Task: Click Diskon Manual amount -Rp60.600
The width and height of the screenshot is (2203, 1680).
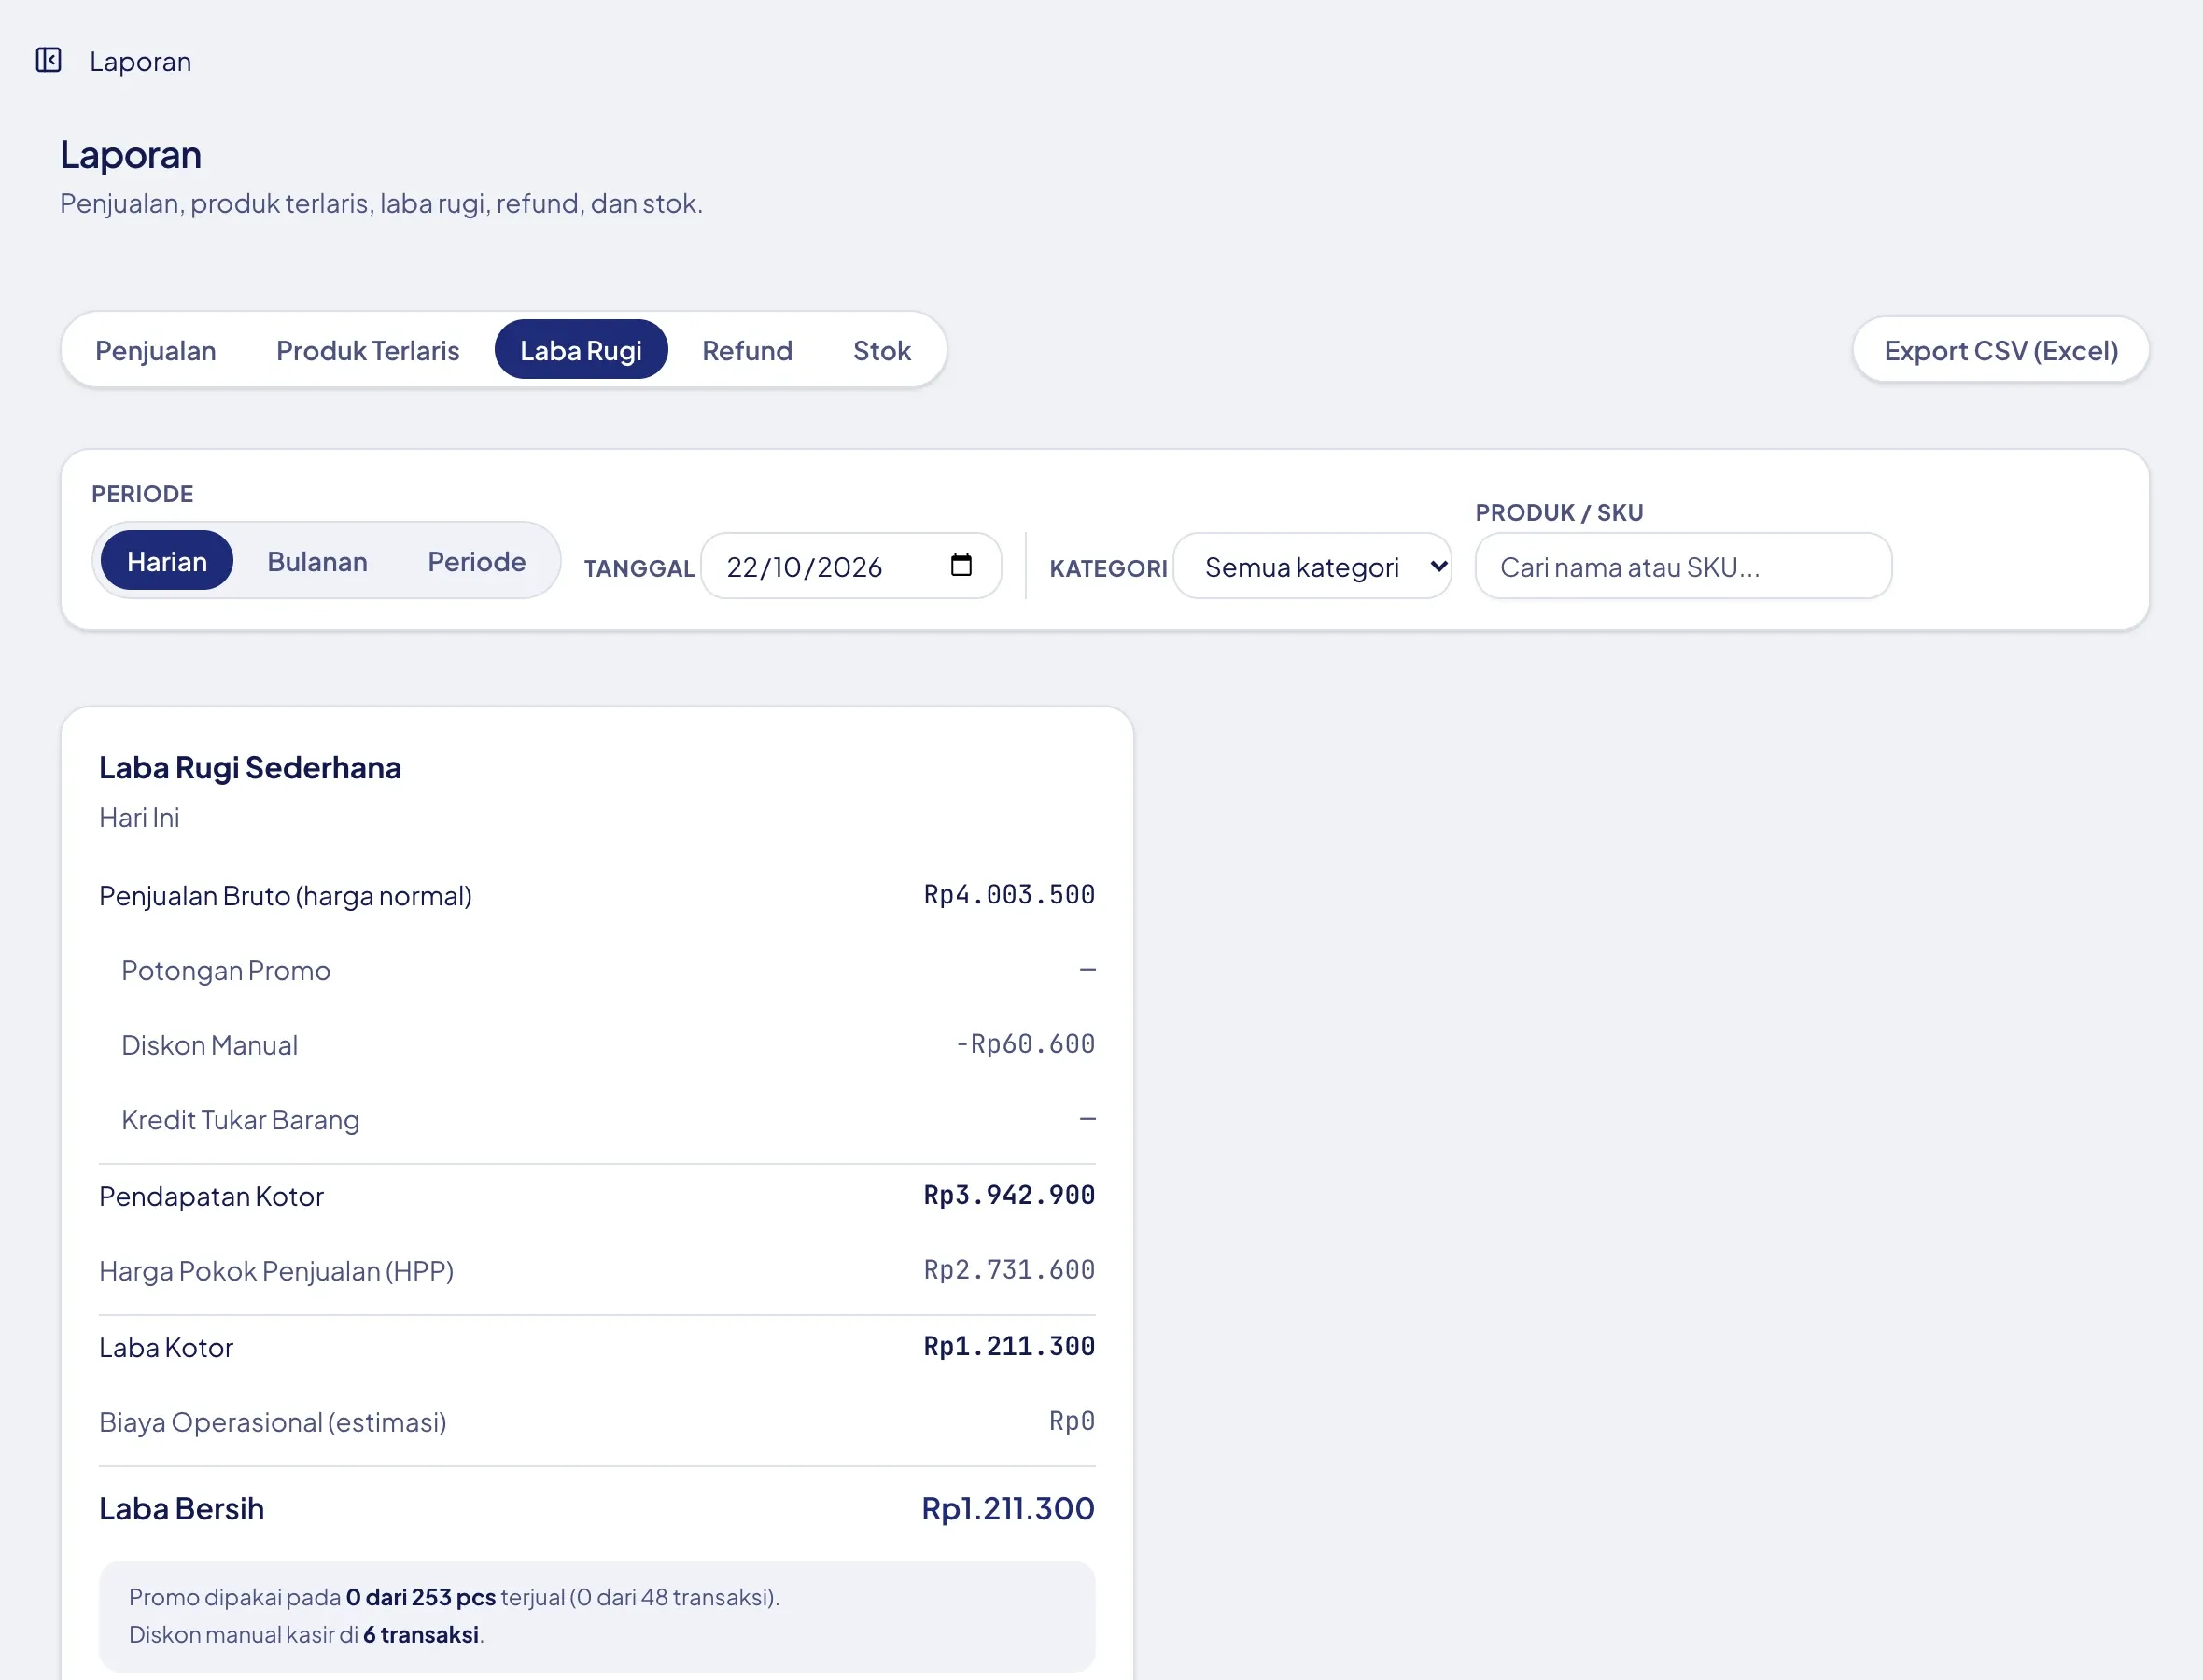Action: tap(1025, 1044)
